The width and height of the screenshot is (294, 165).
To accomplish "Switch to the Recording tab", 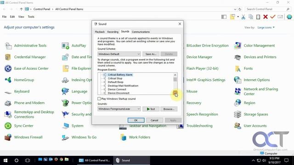I will click(x=113, y=32).
